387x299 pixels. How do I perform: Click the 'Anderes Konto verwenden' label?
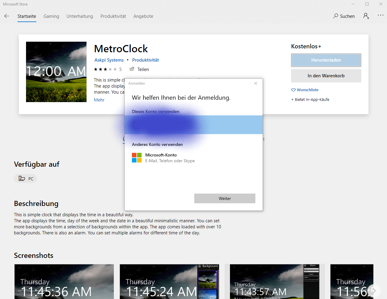tap(157, 144)
